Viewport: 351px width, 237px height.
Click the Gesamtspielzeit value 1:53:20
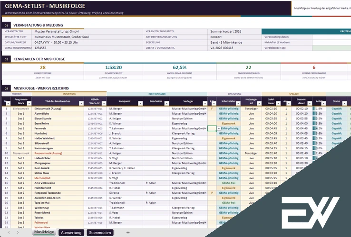pyautogui.click(x=114, y=67)
